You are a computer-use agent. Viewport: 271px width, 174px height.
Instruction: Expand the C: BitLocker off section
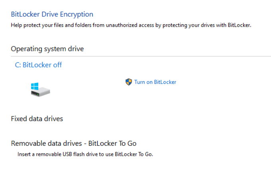point(38,65)
